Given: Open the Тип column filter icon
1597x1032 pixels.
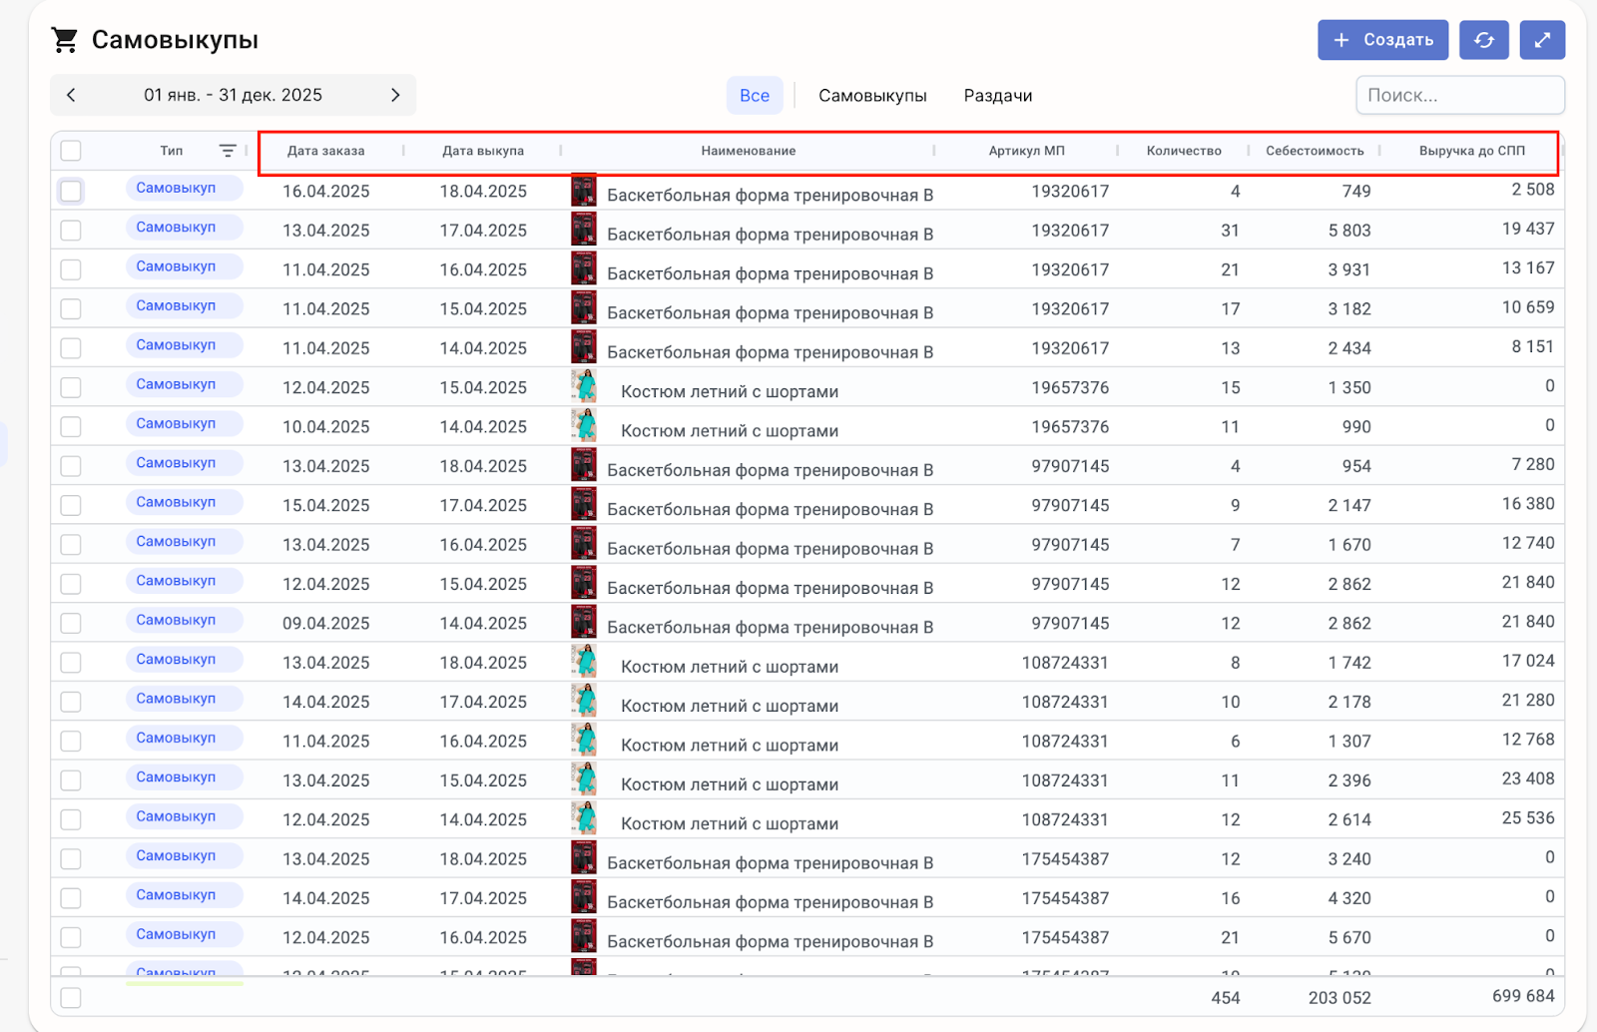Looking at the screenshot, I should 228,151.
